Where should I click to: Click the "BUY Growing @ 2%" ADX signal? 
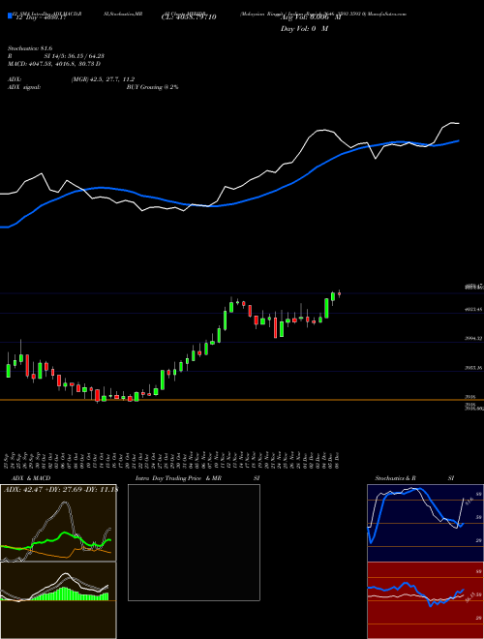pyautogui.click(x=152, y=87)
